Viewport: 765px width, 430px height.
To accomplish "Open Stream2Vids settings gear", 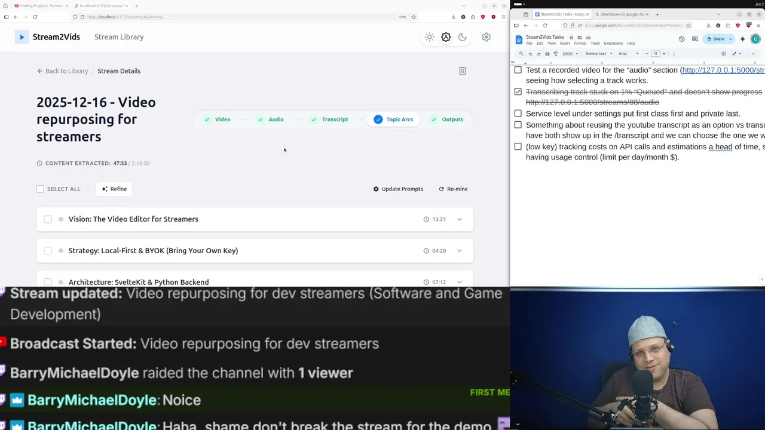I will pyautogui.click(x=486, y=37).
